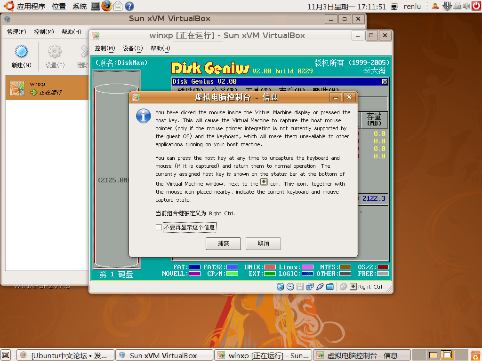The image size is (482, 361).
Task: Switch to Ubuntu forum Firefox taskbar item
Action: [65, 355]
